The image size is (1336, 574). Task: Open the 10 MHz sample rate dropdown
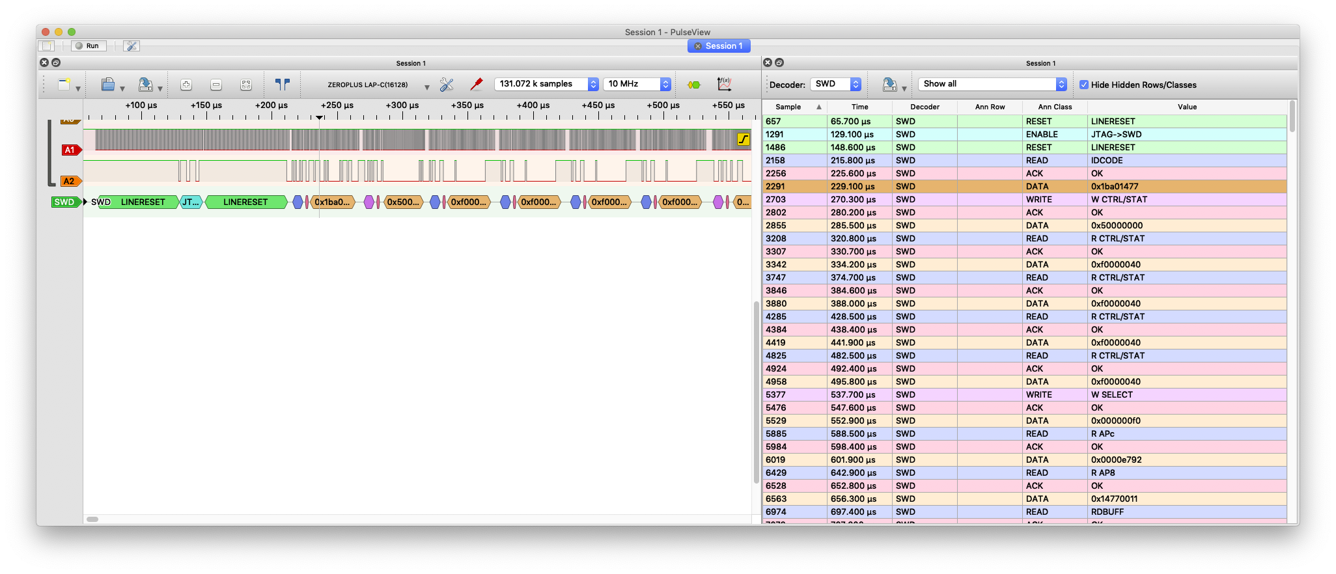pyautogui.click(x=637, y=85)
